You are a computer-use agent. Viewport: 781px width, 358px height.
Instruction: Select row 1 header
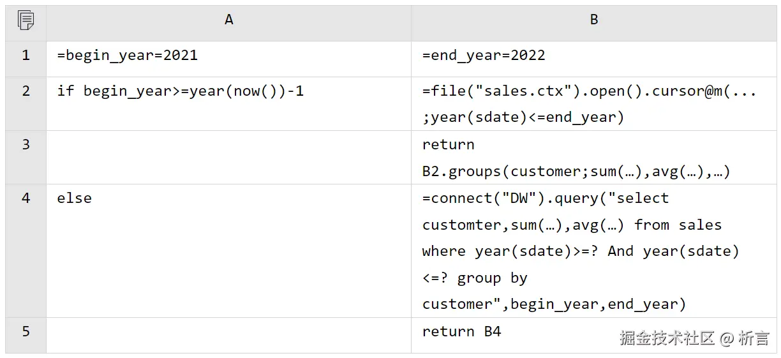(26, 56)
